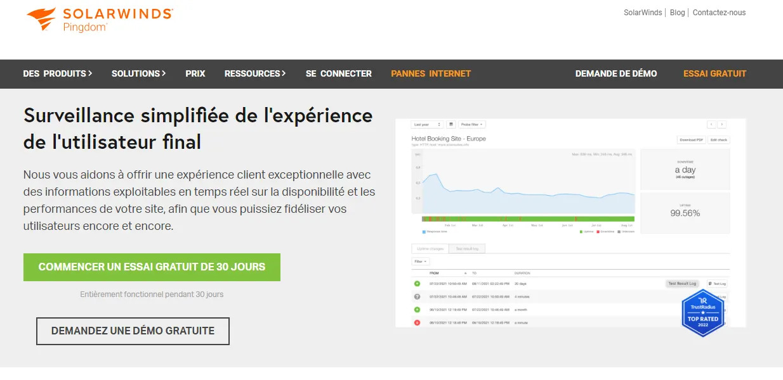Click the Test Result Log tooltip label
The height and width of the screenshot is (380, 783).
[682, 284]
